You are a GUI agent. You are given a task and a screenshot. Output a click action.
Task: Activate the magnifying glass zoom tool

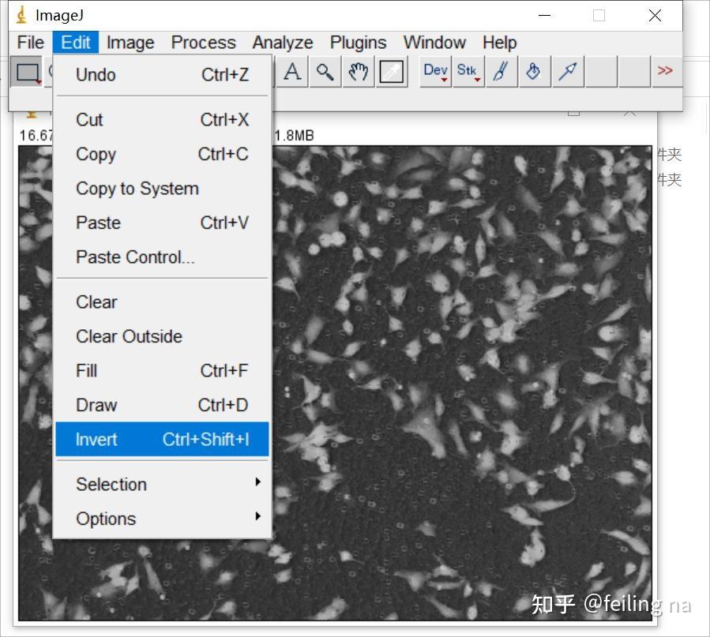coord(325,71)
